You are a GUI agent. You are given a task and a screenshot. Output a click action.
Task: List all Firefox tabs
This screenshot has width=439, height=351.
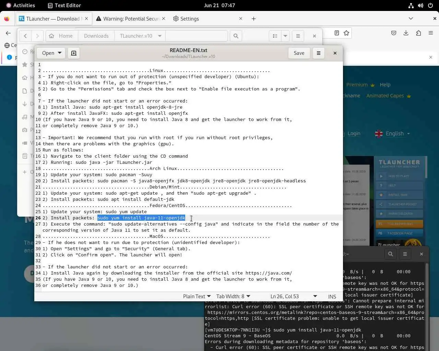point(411,19)
